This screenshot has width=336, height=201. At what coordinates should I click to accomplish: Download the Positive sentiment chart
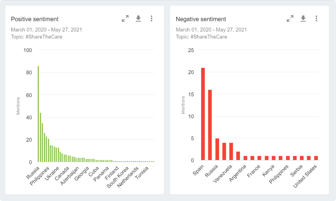tap(138, 18)
